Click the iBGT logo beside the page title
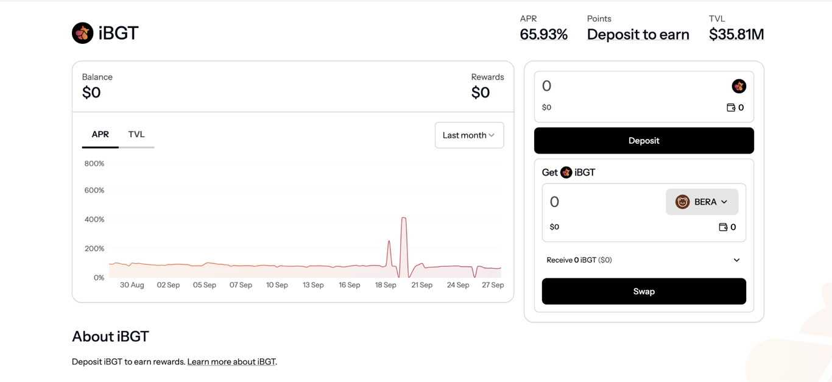The width and height of the screenshot is (832, 382). click(x=83, y=33)
